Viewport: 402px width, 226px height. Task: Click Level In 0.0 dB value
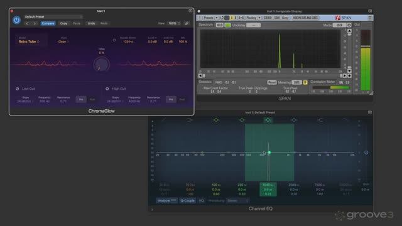point(152,41)
